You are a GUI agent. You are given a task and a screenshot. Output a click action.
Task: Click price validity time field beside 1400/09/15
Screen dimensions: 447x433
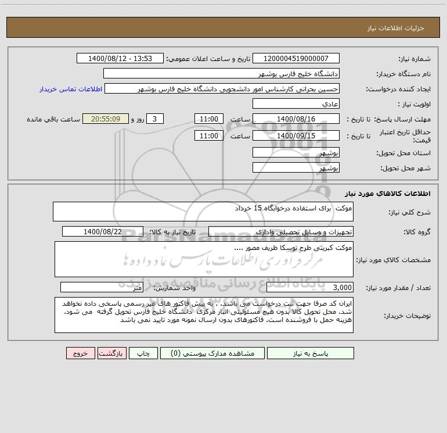click(x=208, y=135)
